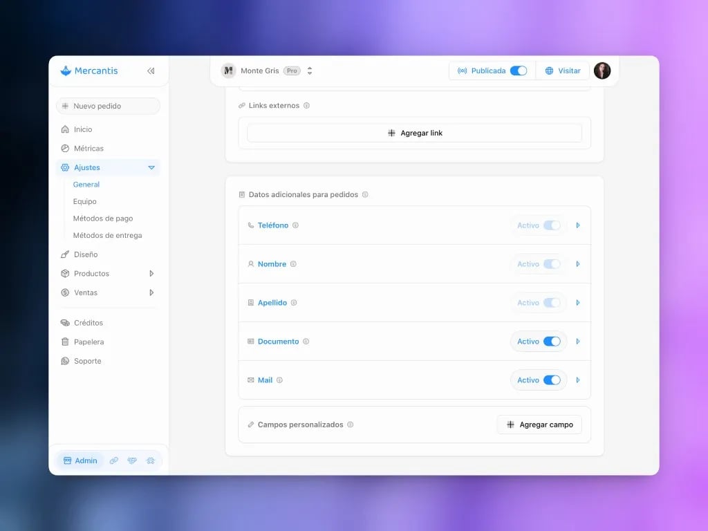708x531 pixels.
Task: Click info icon beside Datos adicionales para pedidos
Action: (365, 194)
